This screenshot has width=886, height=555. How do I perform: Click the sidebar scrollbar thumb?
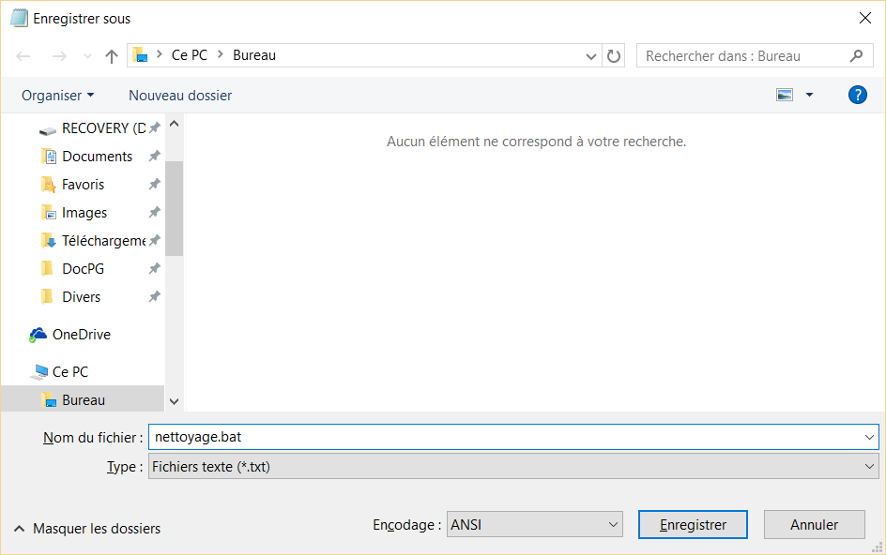coord(174,208)
